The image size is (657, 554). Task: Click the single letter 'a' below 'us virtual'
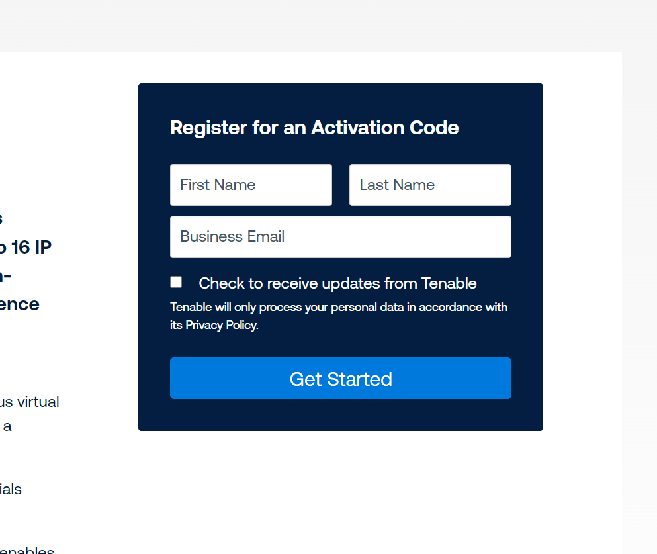click(x=7, y=427)
